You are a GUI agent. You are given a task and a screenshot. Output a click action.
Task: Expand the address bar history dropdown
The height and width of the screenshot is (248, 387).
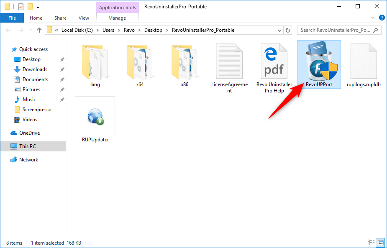point(279,31)
